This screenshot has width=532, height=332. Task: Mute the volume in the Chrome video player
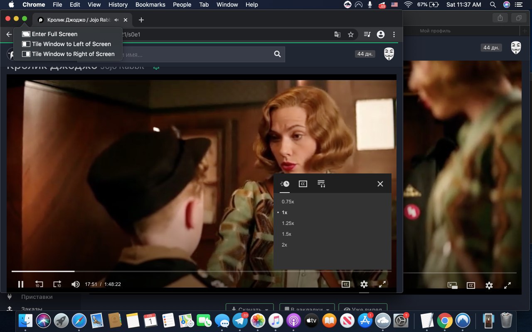pyautogui.click(x=75, y=284)
